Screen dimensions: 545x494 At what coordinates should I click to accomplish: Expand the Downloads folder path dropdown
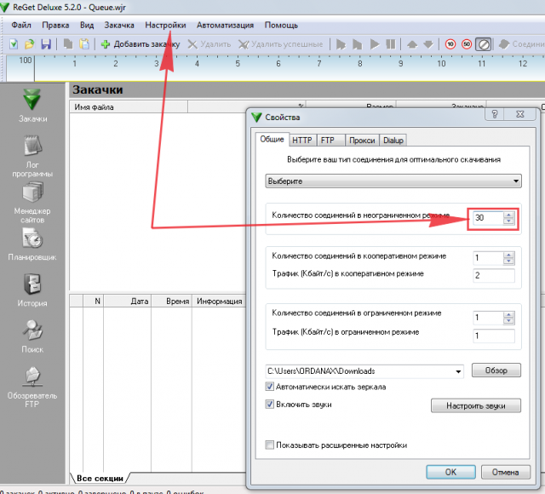pyautogui.click(x=459, y=370)
